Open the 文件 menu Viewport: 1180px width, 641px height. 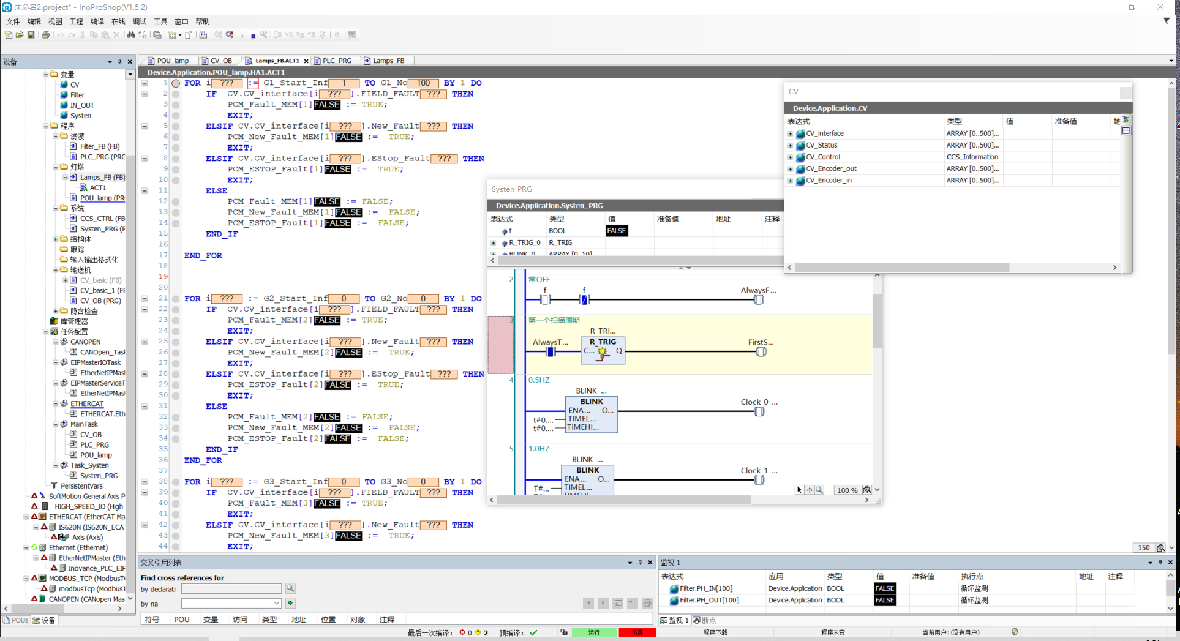13,21
